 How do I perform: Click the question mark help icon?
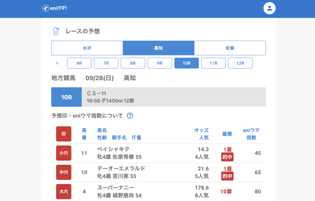point(130,116)
